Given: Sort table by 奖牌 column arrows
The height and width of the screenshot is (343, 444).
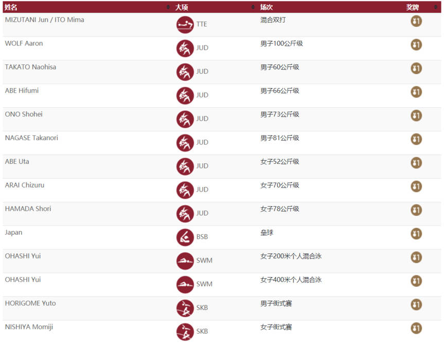Looking at the screenshot, I should click(436, 7).
